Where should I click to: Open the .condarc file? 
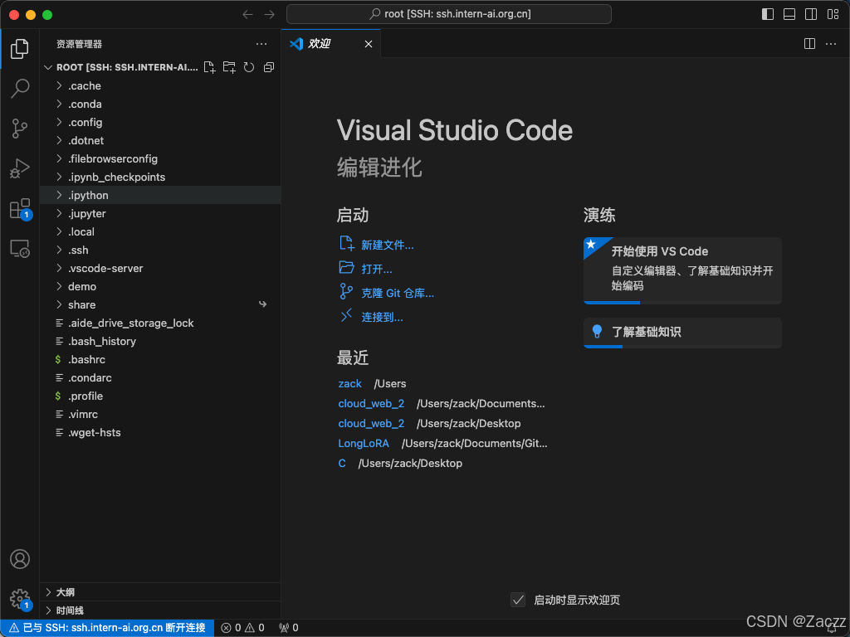(160, 377)
